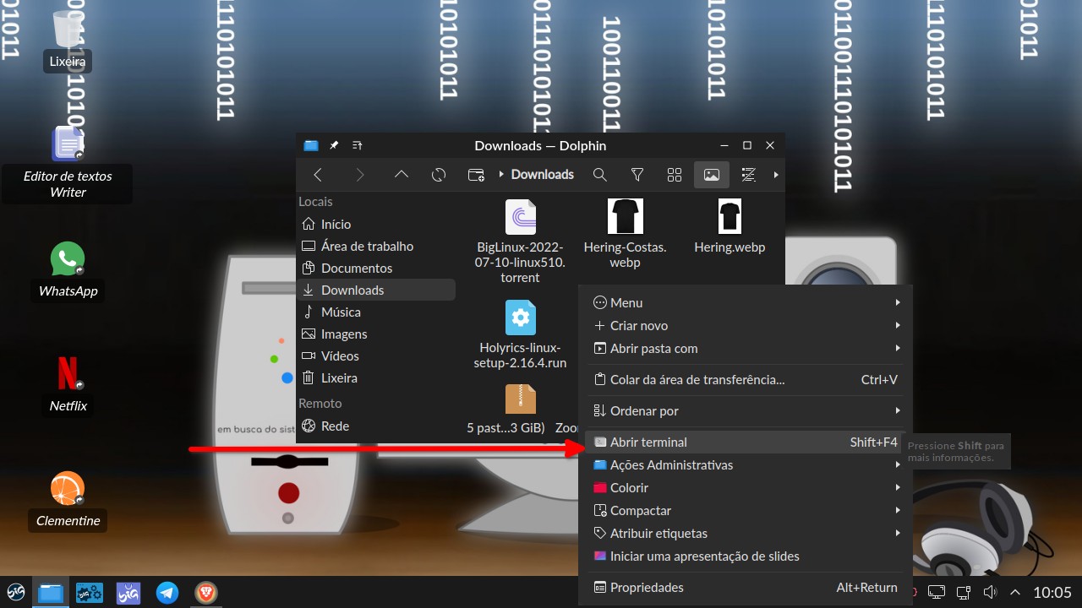This screenshot has width=1082, height=608.
Task: Click the forward navigation arrow in Dolphin
Action: point(360,175)
